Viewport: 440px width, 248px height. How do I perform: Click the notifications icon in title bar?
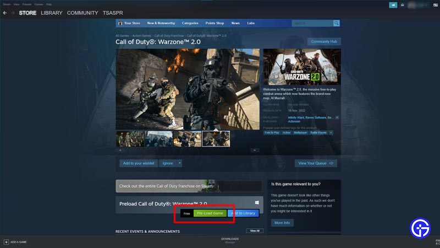tap(403, 5)
